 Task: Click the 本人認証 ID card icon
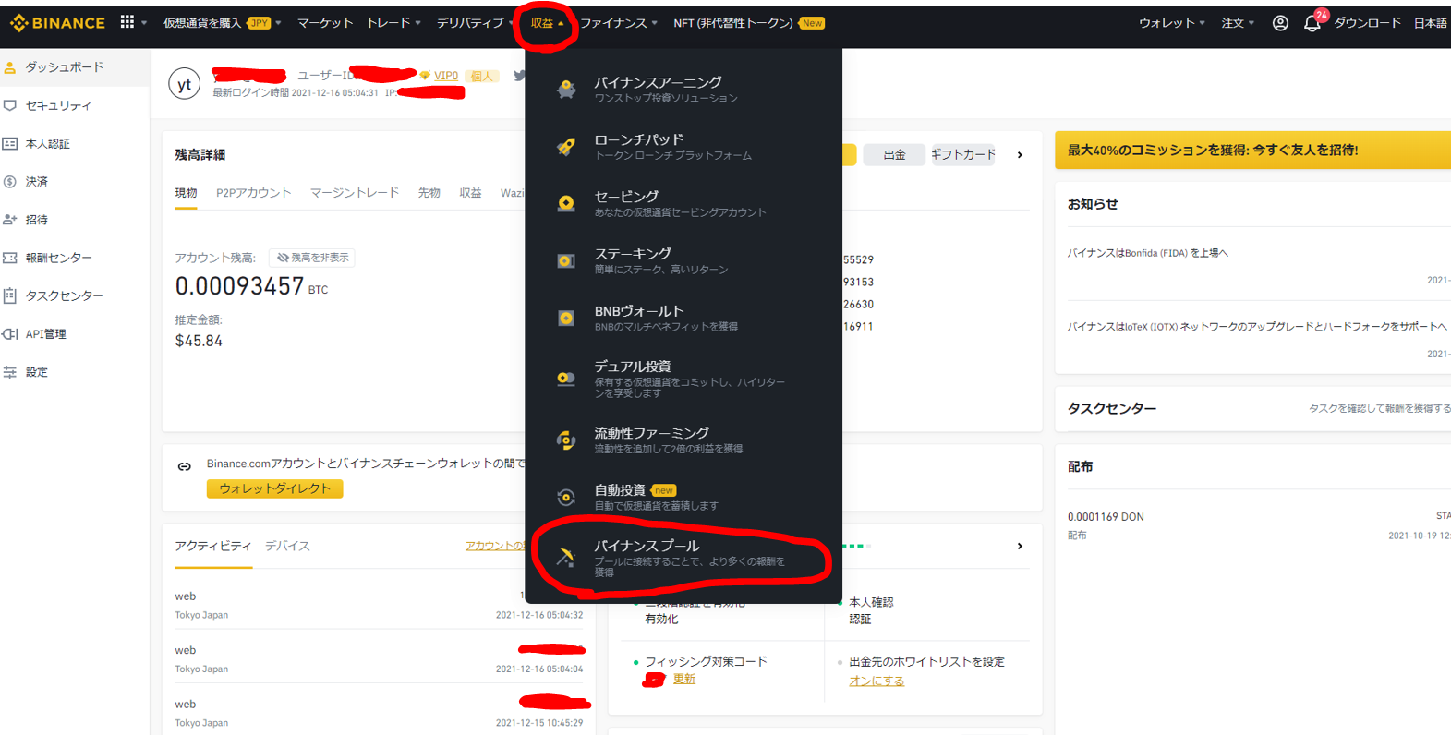pyautogui.click(x=10, y=143)
